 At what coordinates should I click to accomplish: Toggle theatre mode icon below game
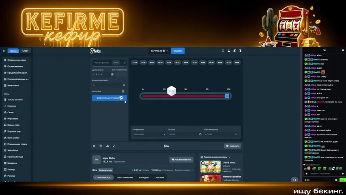pyautogui.click(x=101, y=146)
